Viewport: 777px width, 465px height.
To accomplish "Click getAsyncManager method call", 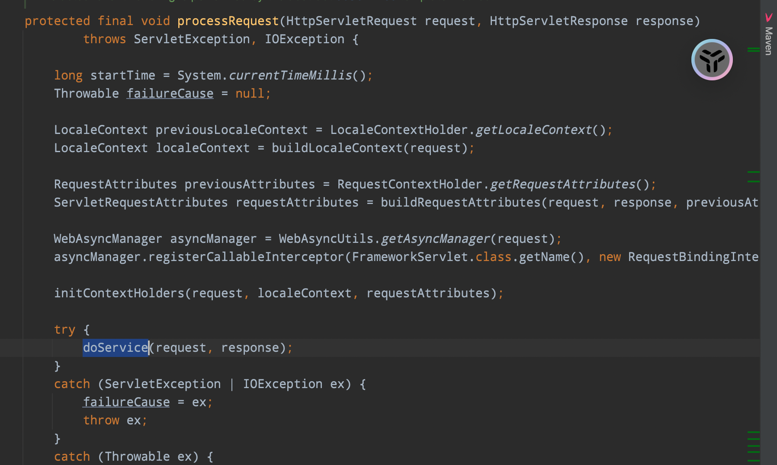I will point(435,239).
